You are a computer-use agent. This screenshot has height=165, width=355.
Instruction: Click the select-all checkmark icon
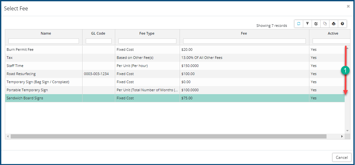click(x=316, y=24)
